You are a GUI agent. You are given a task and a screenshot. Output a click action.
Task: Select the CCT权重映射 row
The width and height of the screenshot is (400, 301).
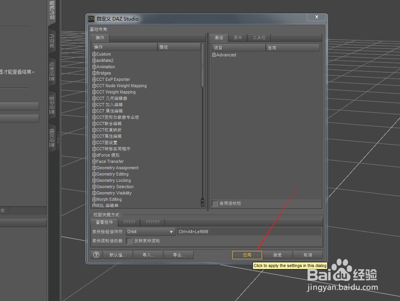[x=109, y=130]
